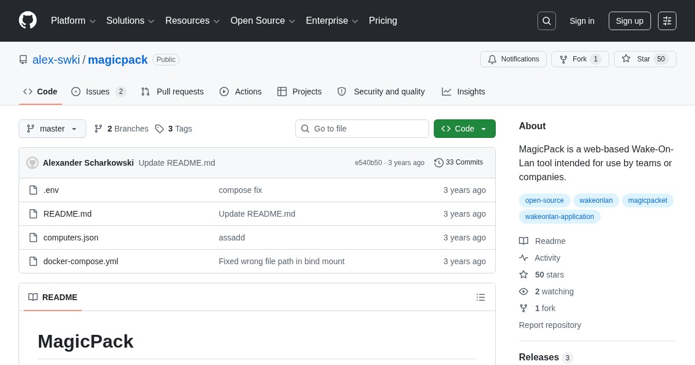
Task: View the 2 watching link
Action: click(x=546, y=291)
